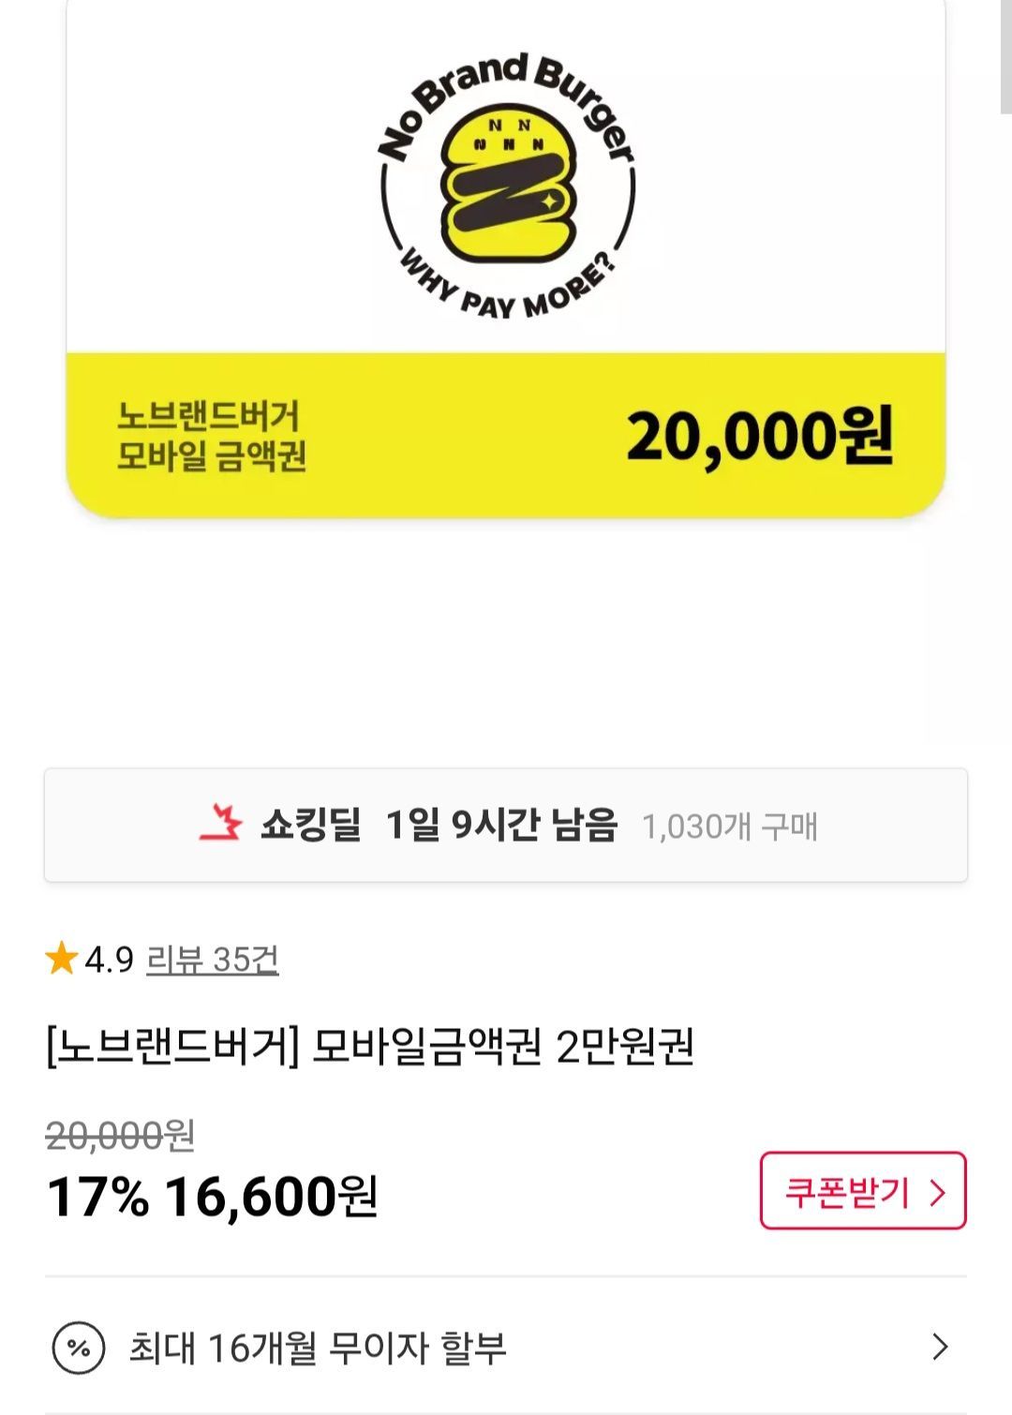The image size is (1012, 1415).
Task: Tap the orange star rating icon
Action: tap(62, 959)
